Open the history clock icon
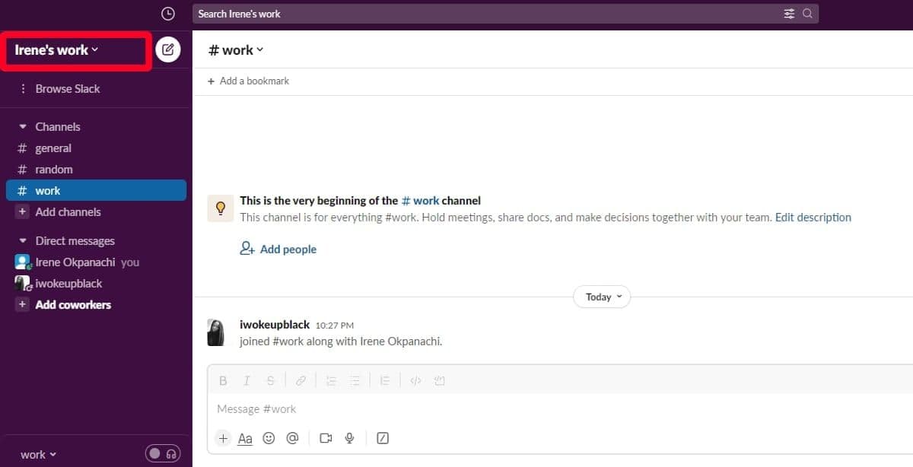 point(168,14)
